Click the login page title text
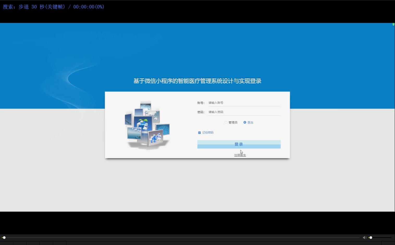The height and width of the screenshot is (245, 395). click(x=197, y=81)
